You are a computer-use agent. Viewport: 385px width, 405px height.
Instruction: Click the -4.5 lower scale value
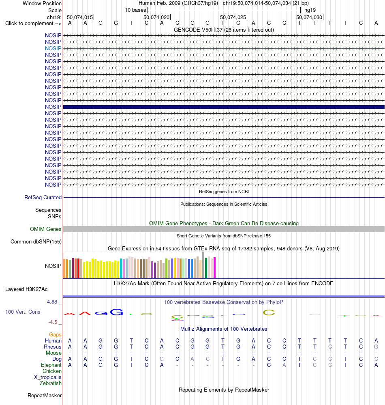[x=53, y=322]
